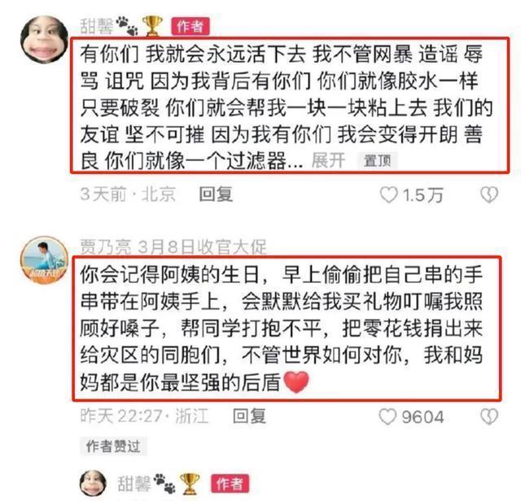Viewport: 521px width, 501px height.
Task: Like the top comment with 1.5万 likes
Action: (x=389, y=194)
